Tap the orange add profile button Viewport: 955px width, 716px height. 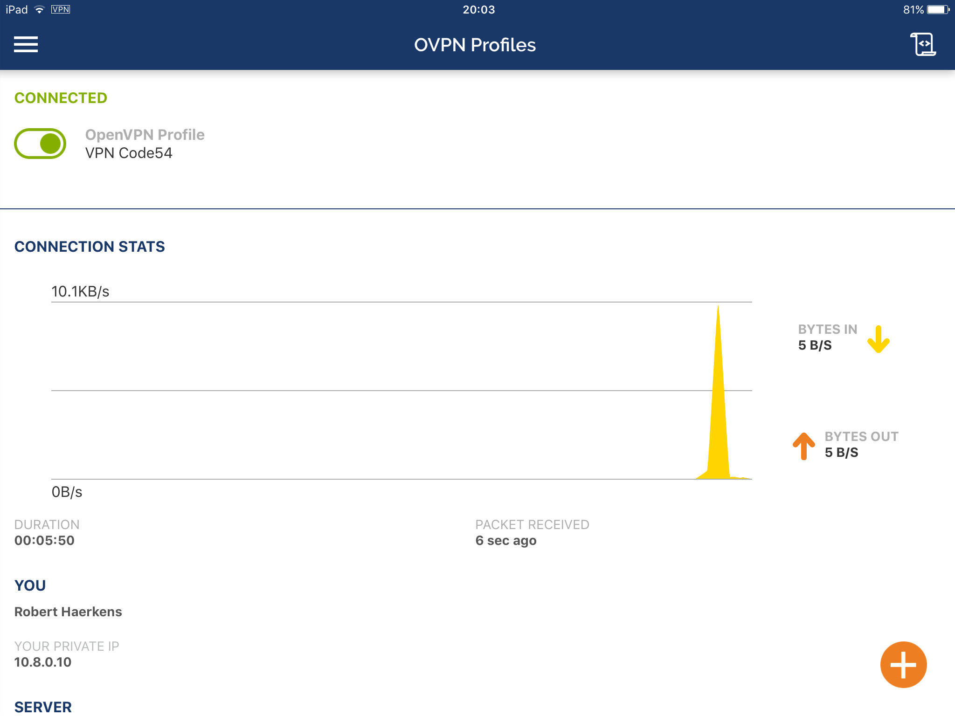(x=903, y=664)
